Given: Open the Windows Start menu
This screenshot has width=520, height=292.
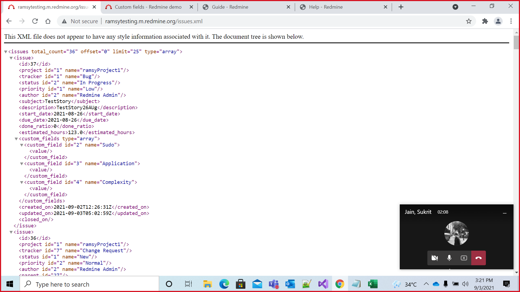Looking at the screenshot, I should 10,284.
